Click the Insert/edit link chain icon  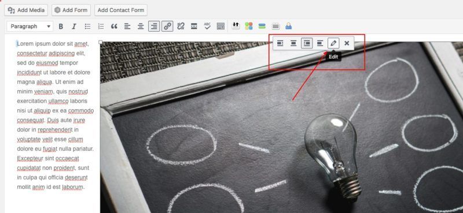167,26
